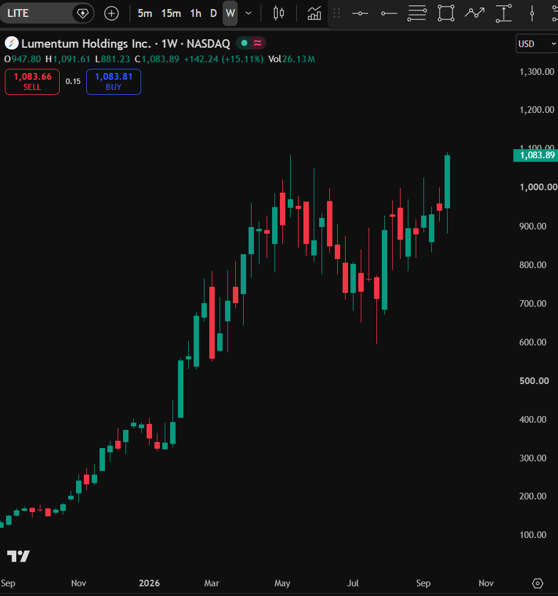Switch to the 5m timeframe
This screenshot has height=596, width=558.
coord(145,14)
